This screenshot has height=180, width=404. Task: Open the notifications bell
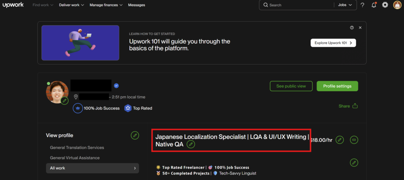pos(374,5)
